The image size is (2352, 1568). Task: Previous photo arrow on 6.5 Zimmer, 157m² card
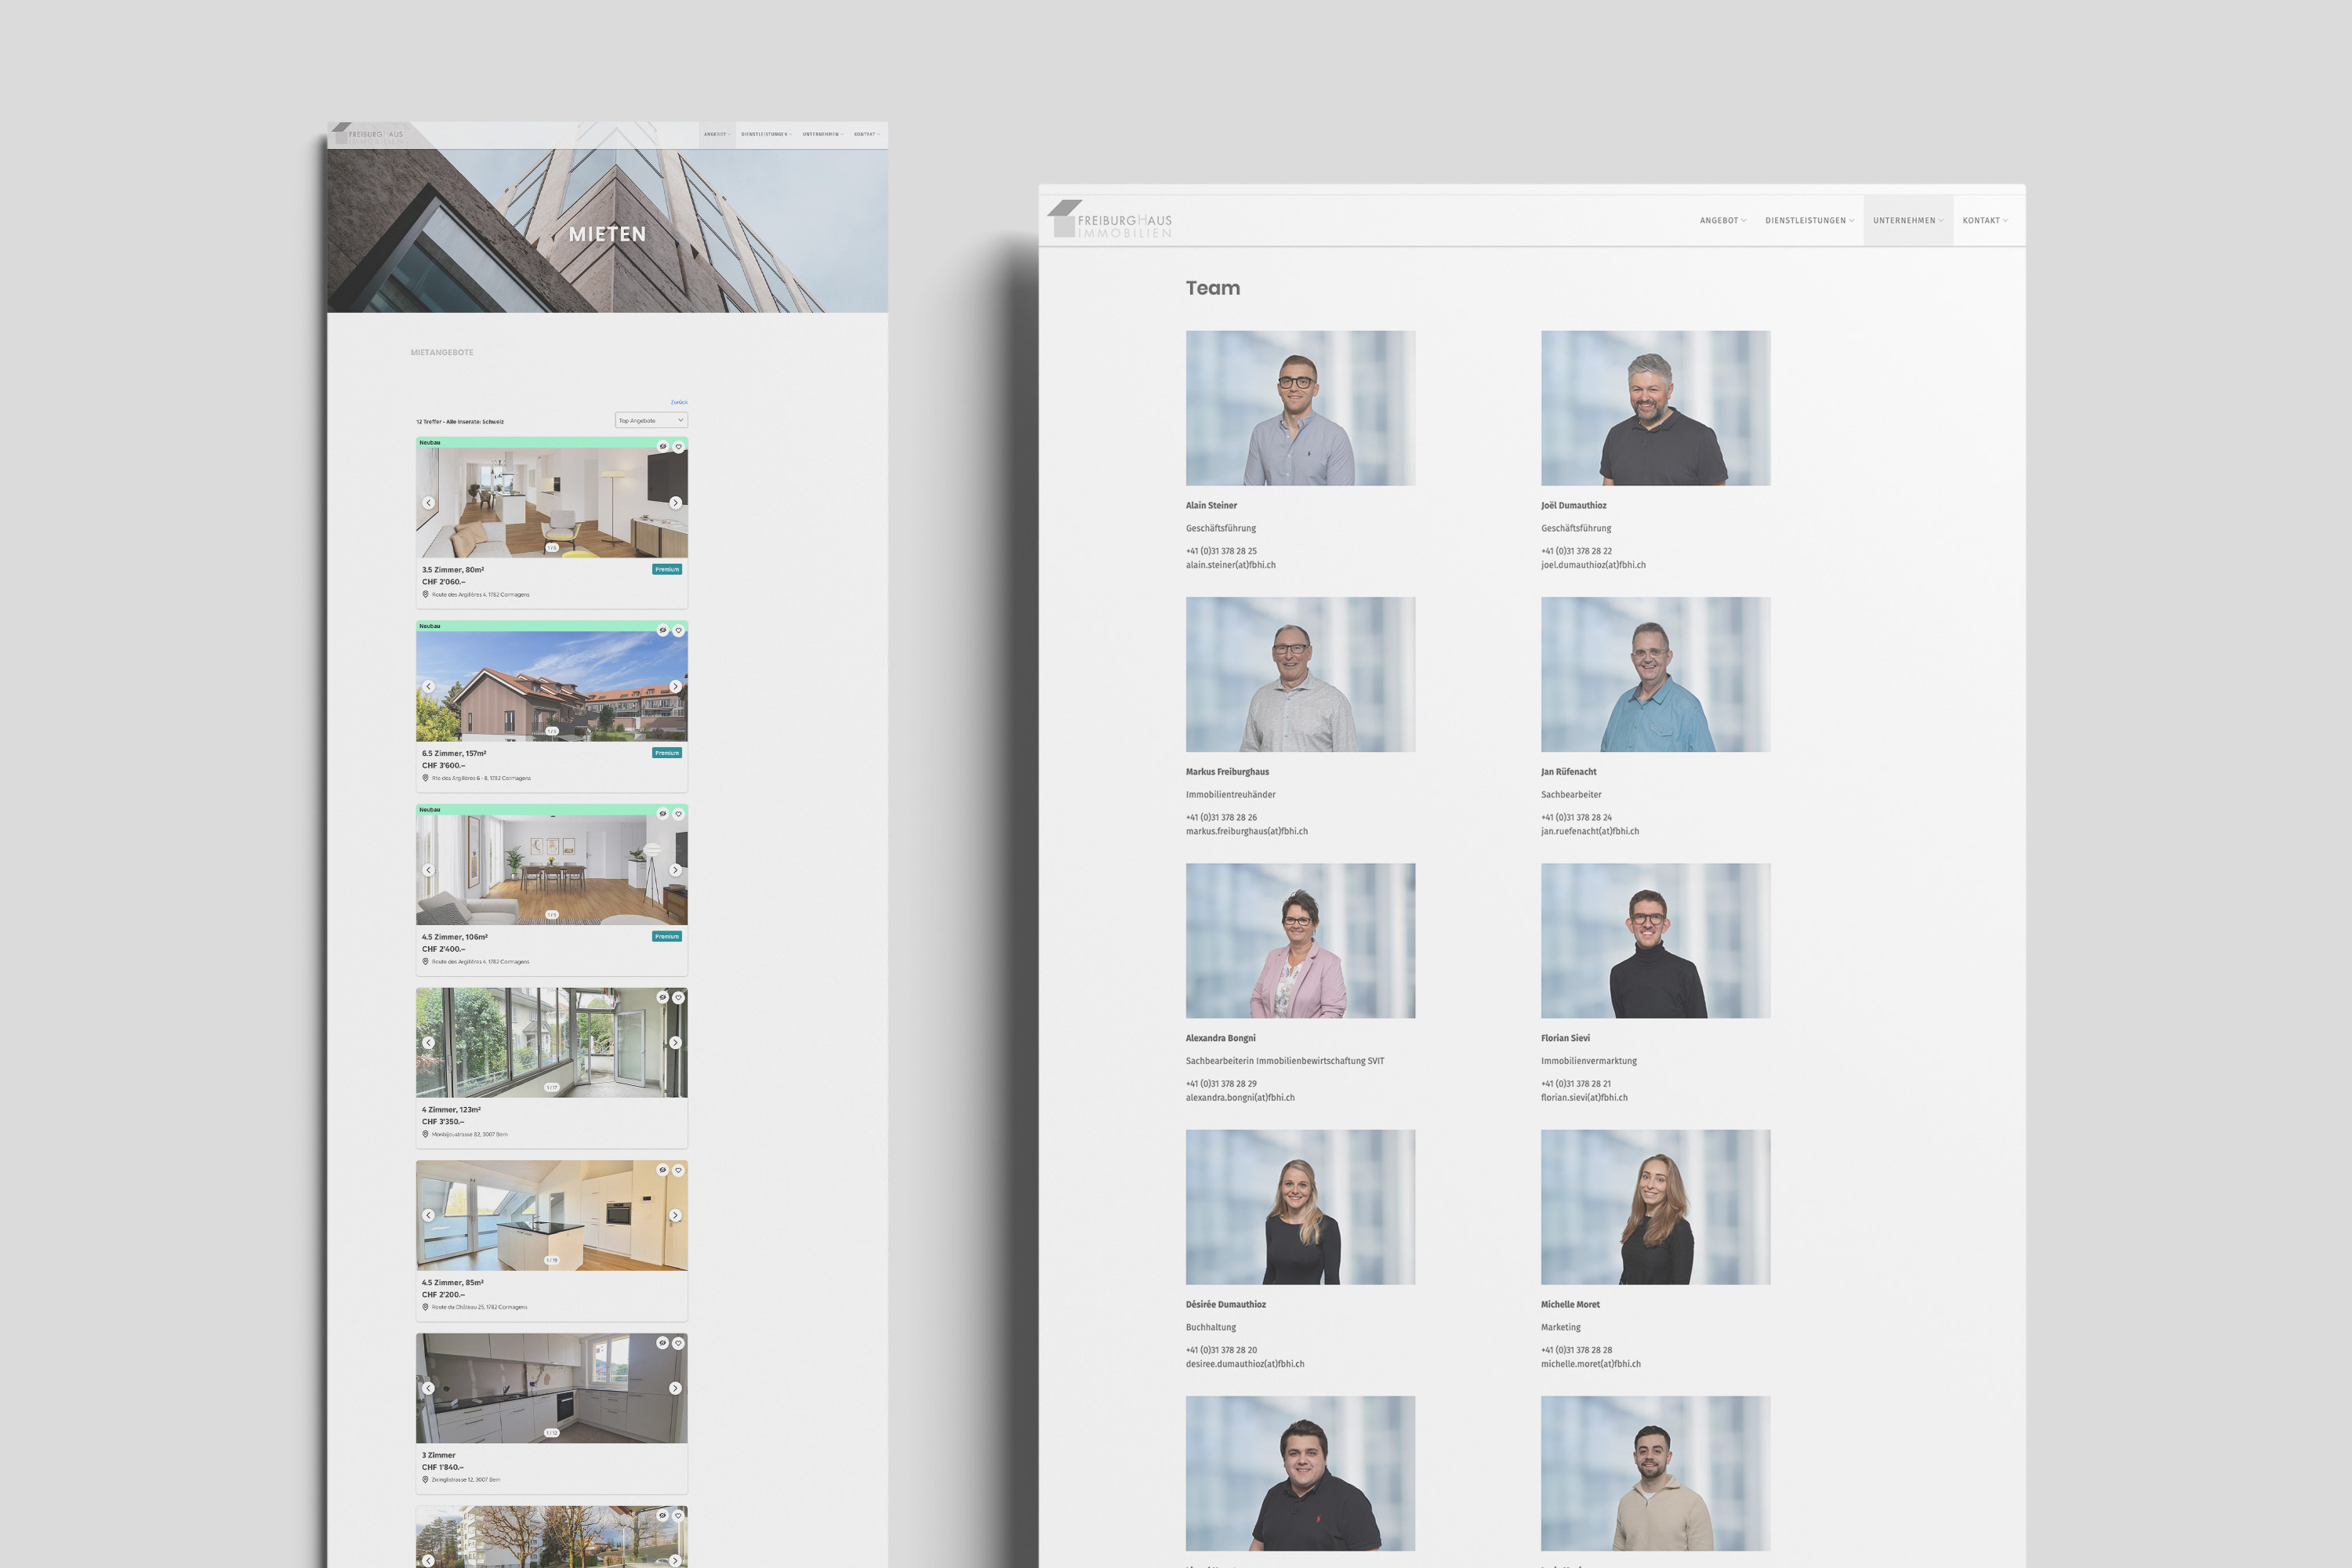(x=428, y=687)
